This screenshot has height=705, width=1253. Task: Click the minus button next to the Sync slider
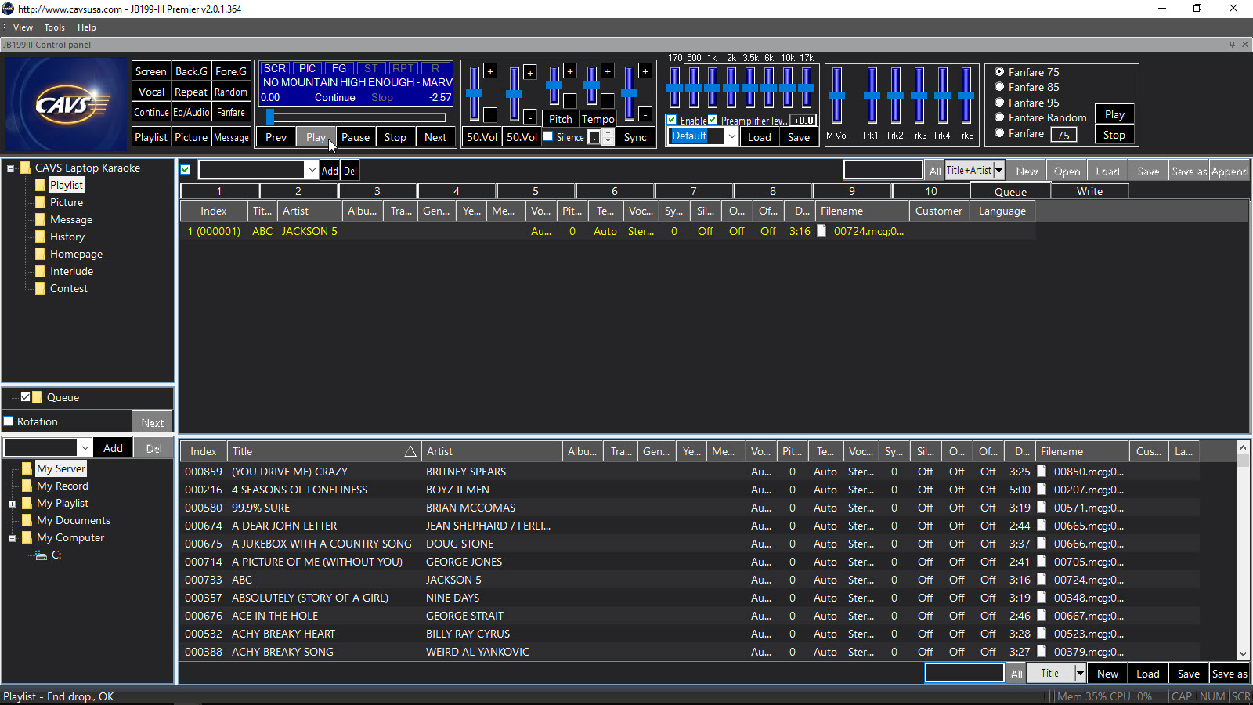click(645, 114)
